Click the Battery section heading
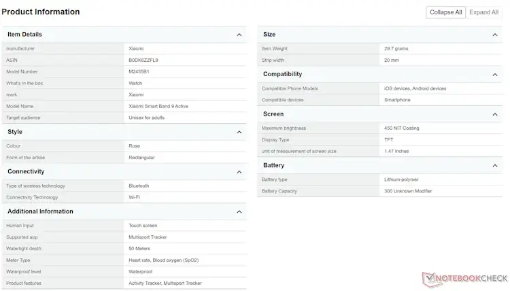This screenshot has height=291, width=510. pos(273,165)
